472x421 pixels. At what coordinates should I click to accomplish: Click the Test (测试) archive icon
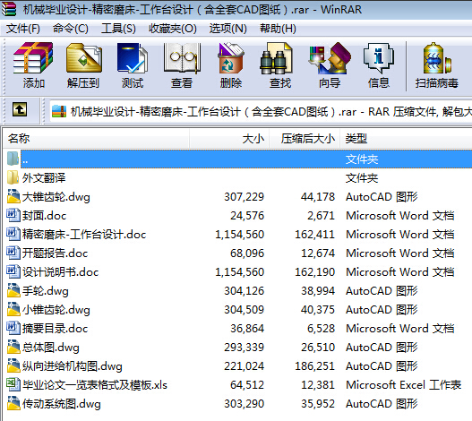point(133,58)
